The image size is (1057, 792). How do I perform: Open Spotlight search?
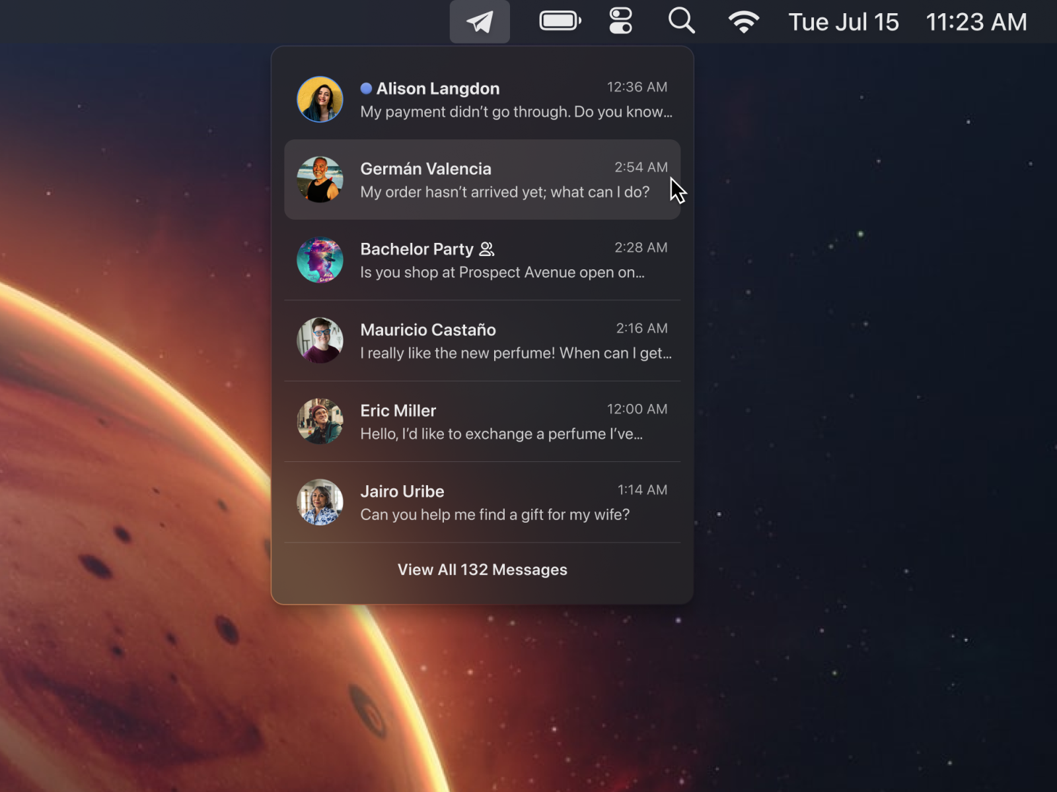pos(681,21)
